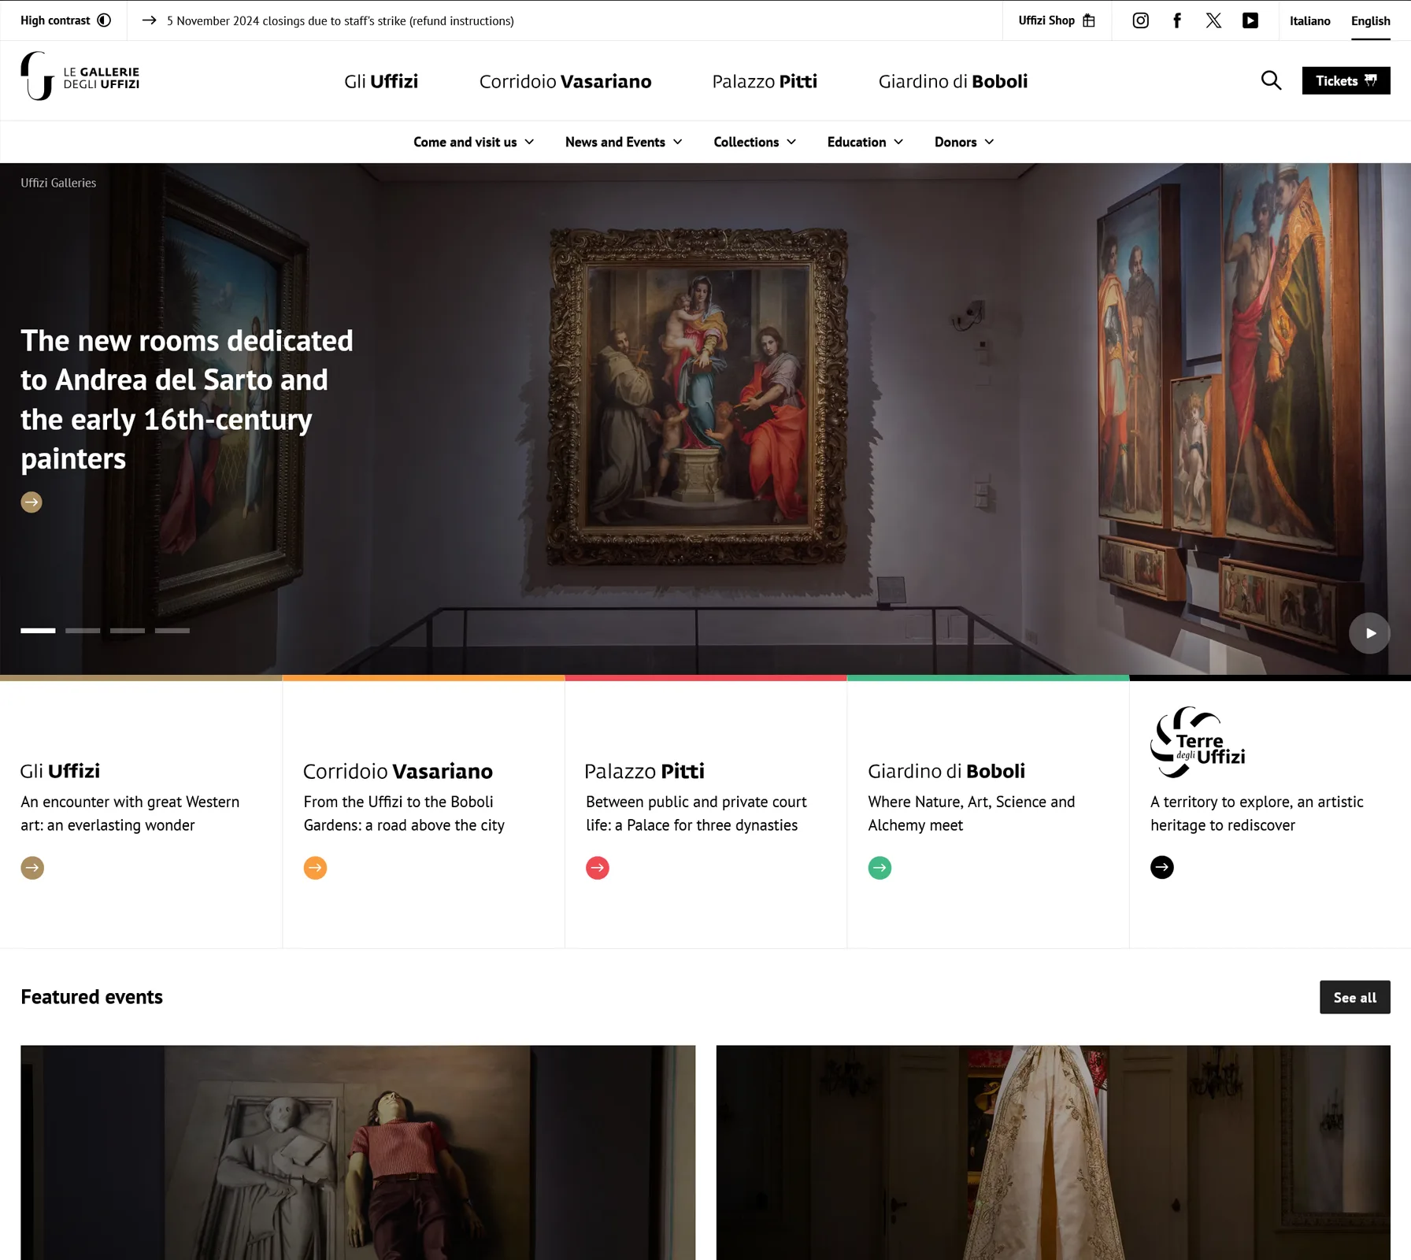Expand the Collections dropdown
Image resolution: width=1411 pixels, height=1260 pixels.
(x=755, y=142)
